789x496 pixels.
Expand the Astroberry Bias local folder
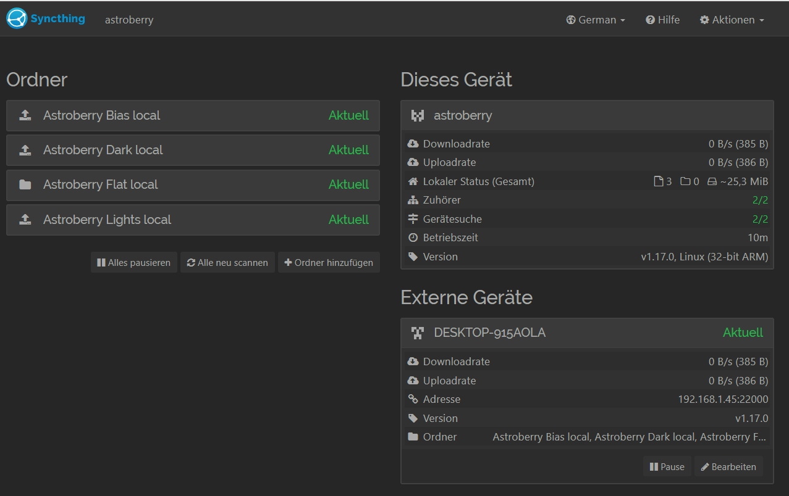(x=193, y=115)
